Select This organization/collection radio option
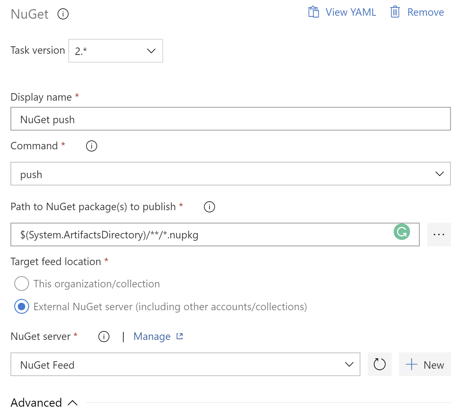This screenshot has width=464, height=415. [x=22, y=283]
